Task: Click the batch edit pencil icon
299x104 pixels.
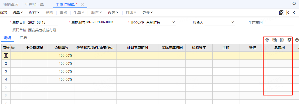Action: (289, 40)
